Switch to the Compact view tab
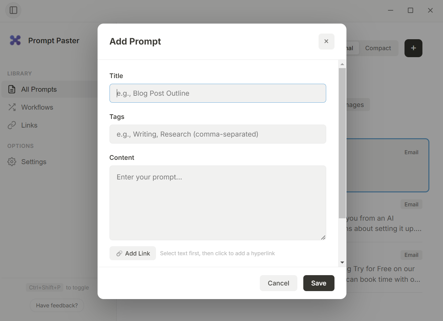This screenshot has height=321, width=443. 378,48
